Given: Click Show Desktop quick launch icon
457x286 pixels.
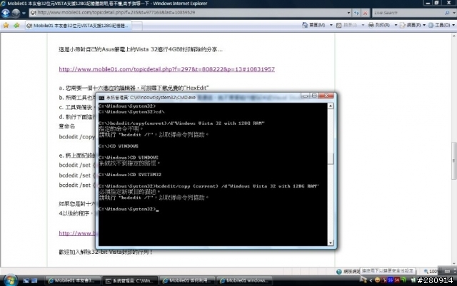Looking at the screenshot, I should [x=26, y=281].
